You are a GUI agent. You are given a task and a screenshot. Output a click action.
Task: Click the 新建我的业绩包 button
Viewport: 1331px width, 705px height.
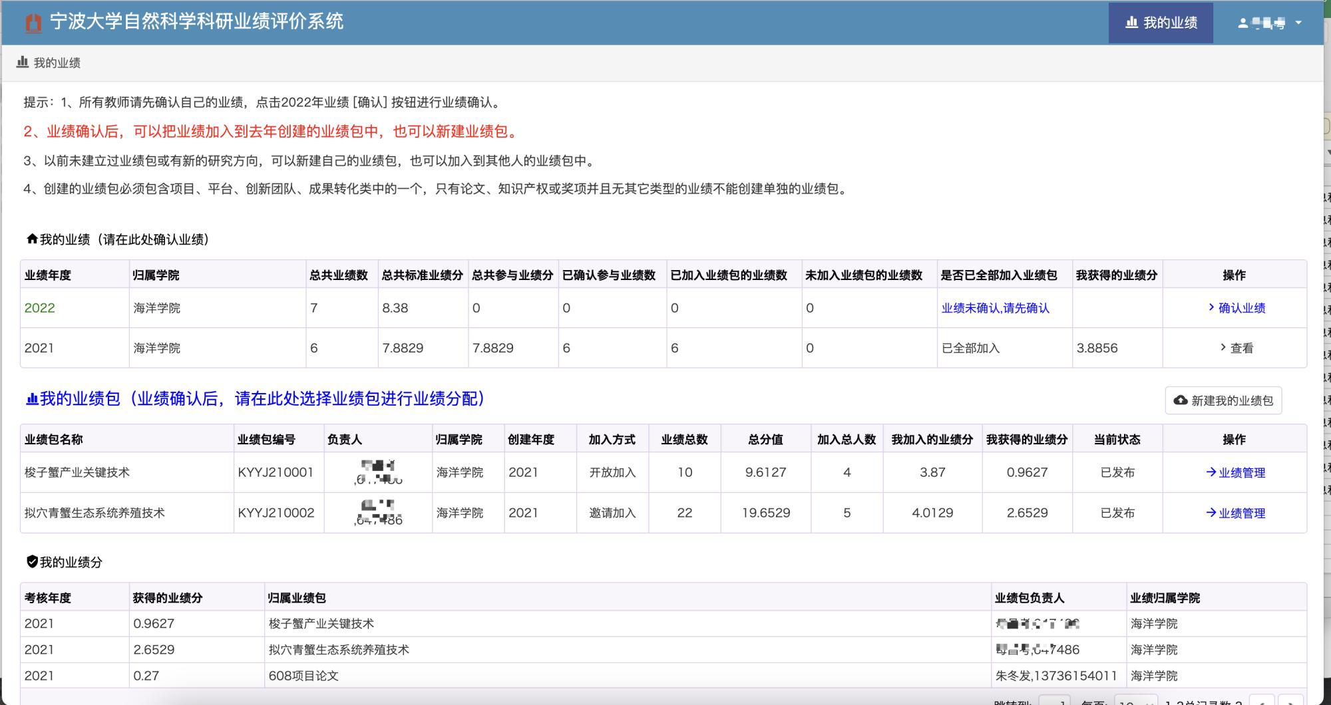(1223, 400)
